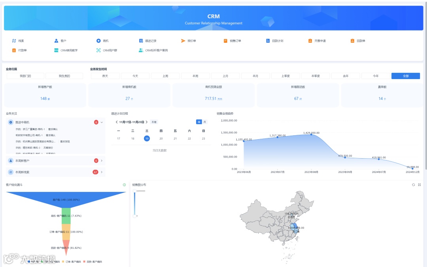Click the red badge 0 on 本周新客户

click(x=96, y=161)
